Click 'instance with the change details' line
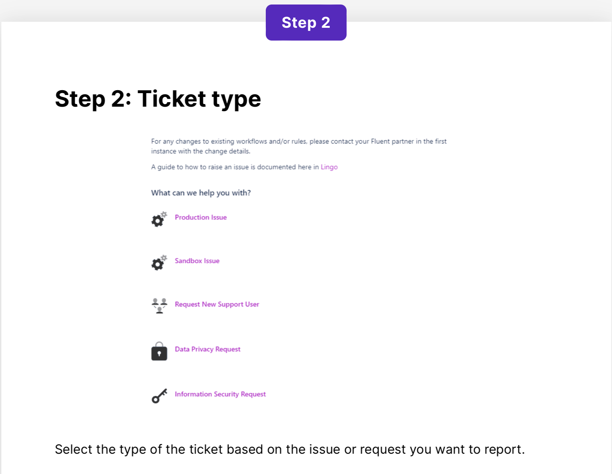The width and height of the screenshot is (612, 474). point(201,151)
